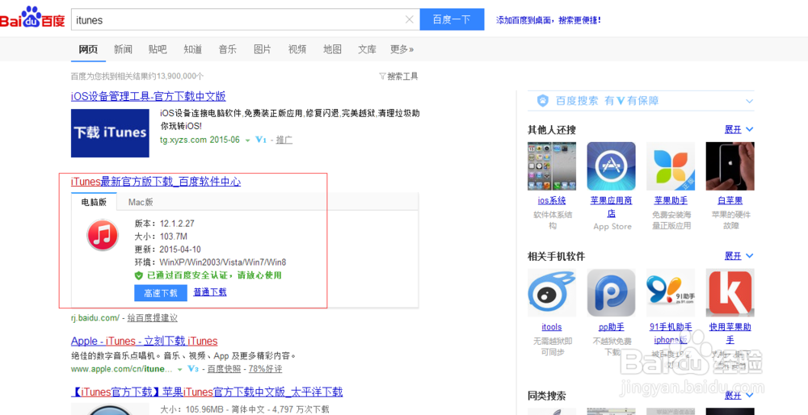
Task: Click the 下载 iTunes blue banner image
Action: [x=110, y=133]
